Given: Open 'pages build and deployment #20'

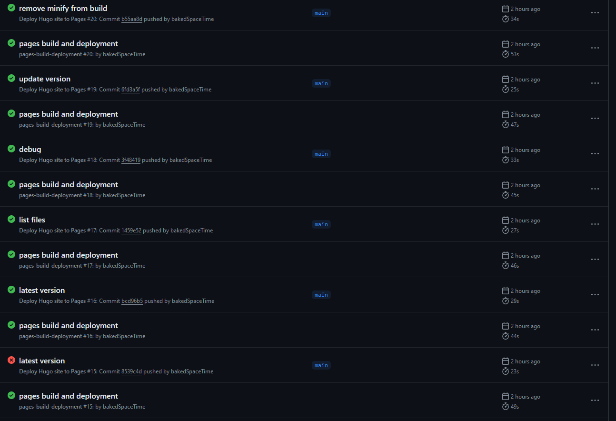Looking at the screenshot, I should [x=68, y=43].
